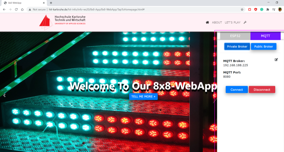Open the Chrome profile avatar
284x152 pixels.
click(280, 10)
